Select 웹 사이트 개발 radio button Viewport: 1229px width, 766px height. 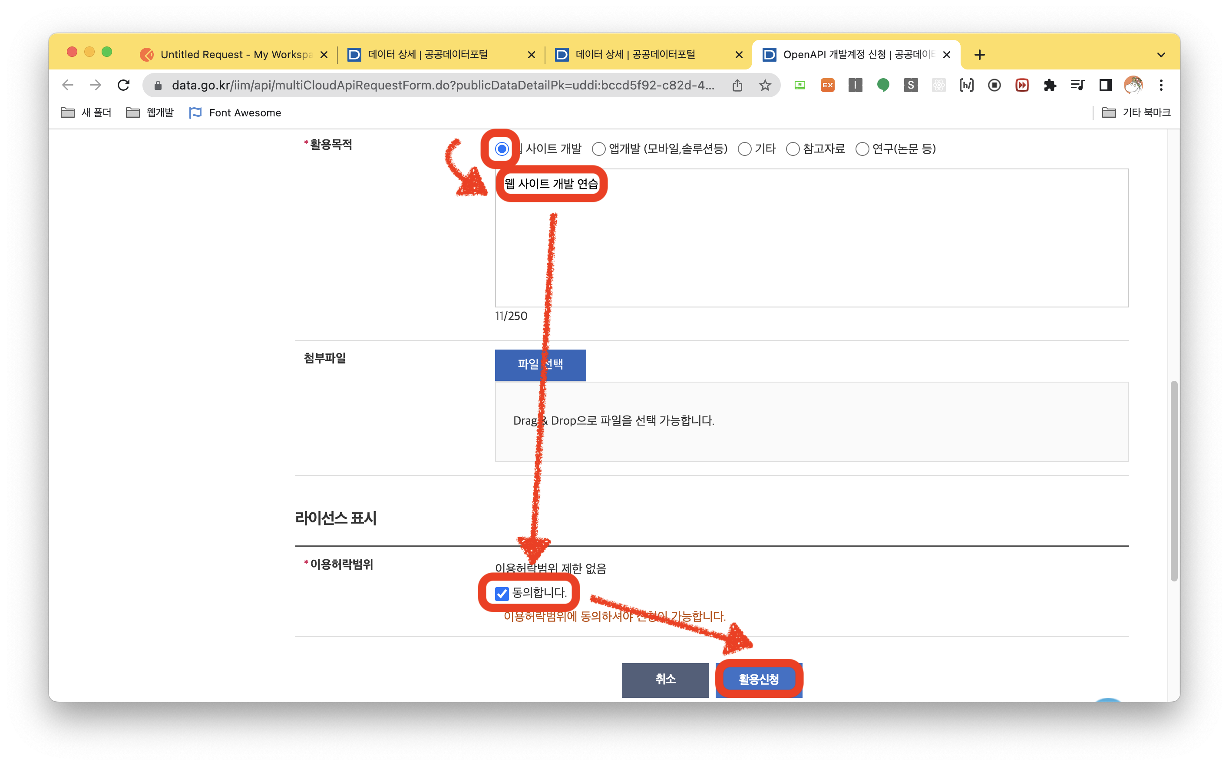pyautogui.click(x=502, y=149)
